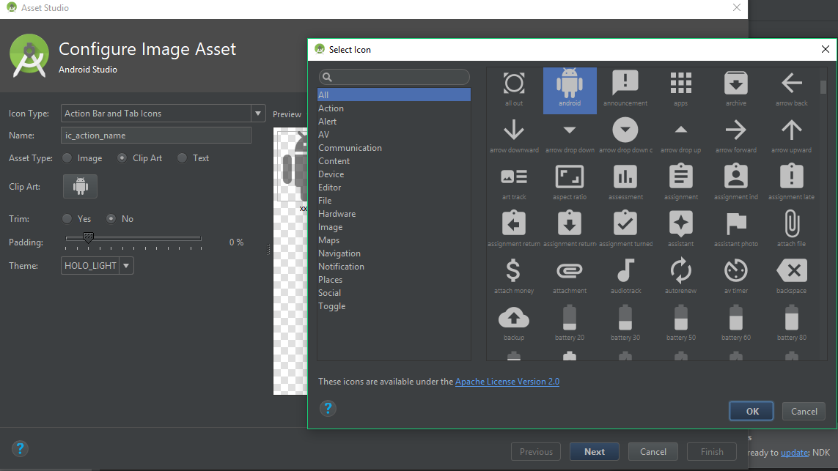Click the icon grid vertical scrollbar

tap(823, 86)
